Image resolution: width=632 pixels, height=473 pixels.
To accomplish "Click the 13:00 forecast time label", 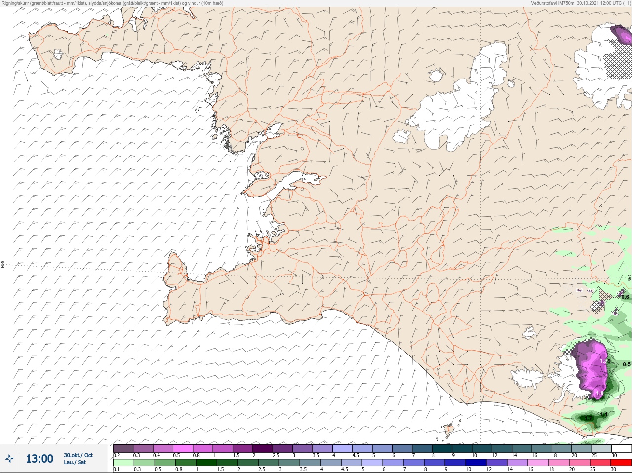I will (39, 459).
